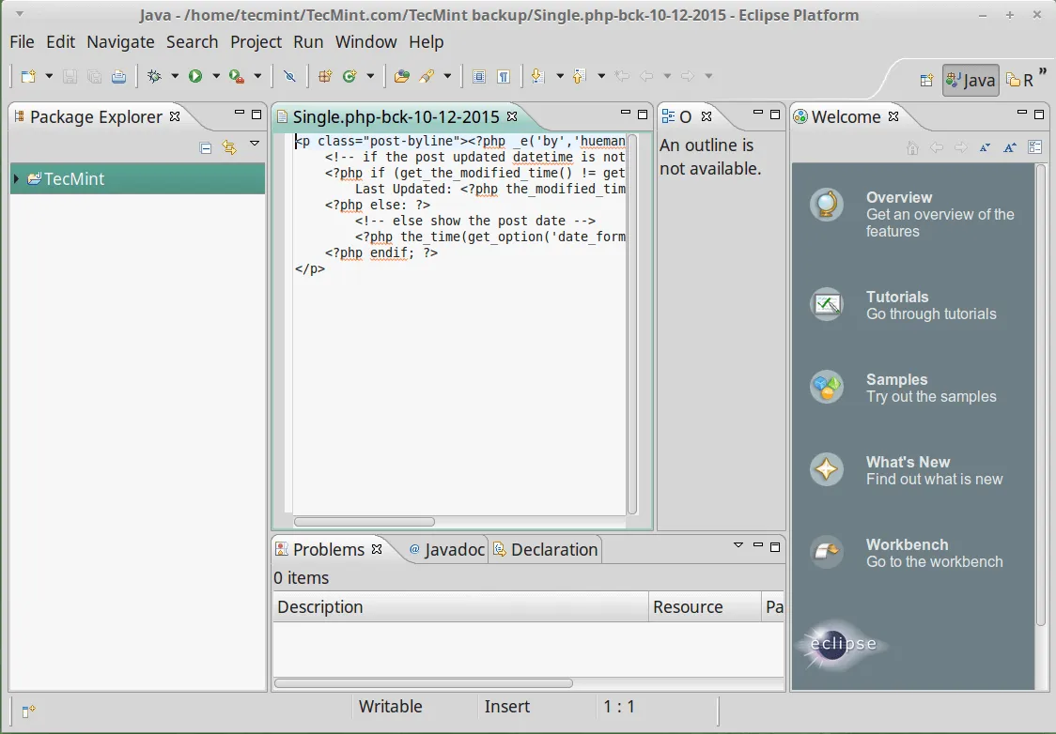
Task: Click the Print icon in toolbar
Action: [x=119, y=76]
